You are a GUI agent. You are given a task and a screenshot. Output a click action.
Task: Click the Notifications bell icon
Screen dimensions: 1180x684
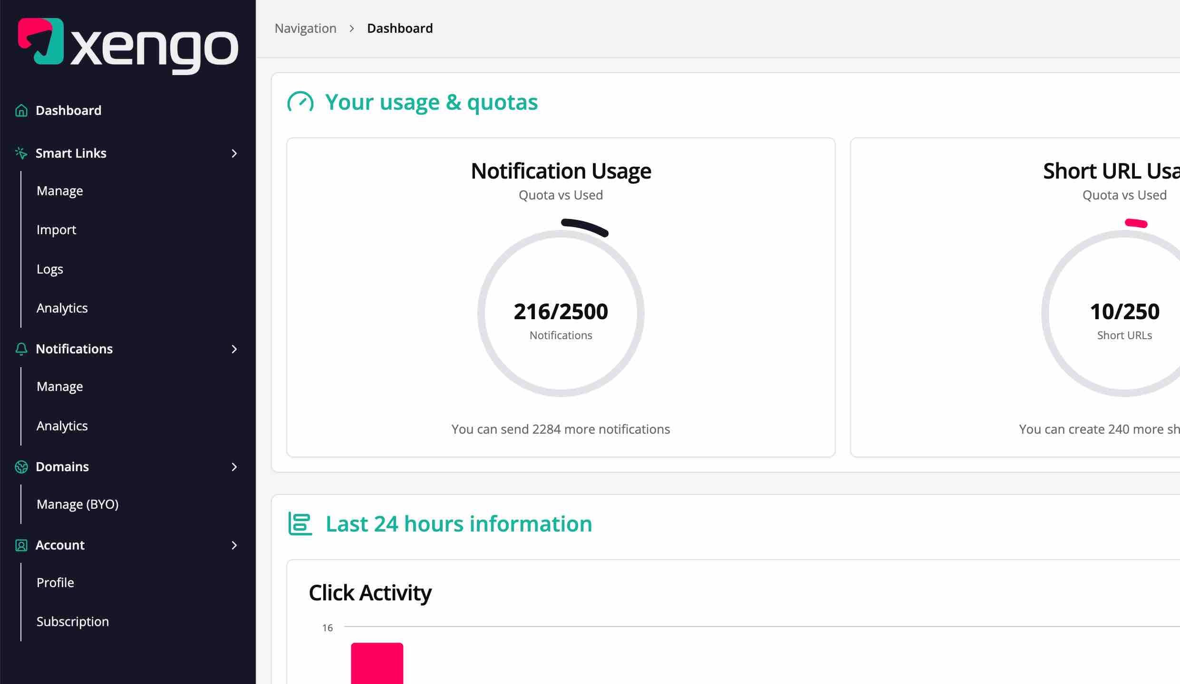click(21, 349)
